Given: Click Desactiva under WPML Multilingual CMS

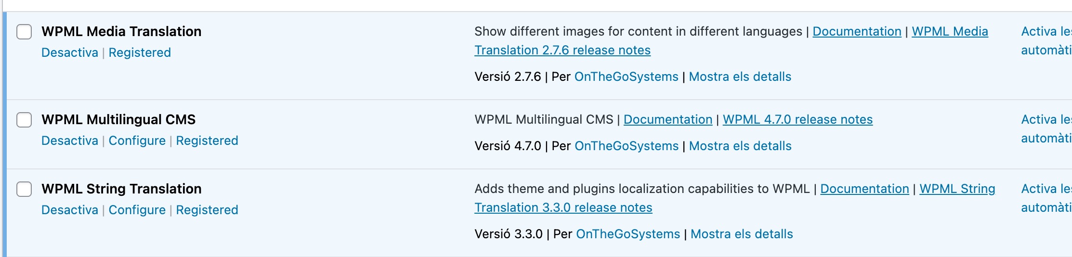Looking at the screenshot, I should pos(70,141).
